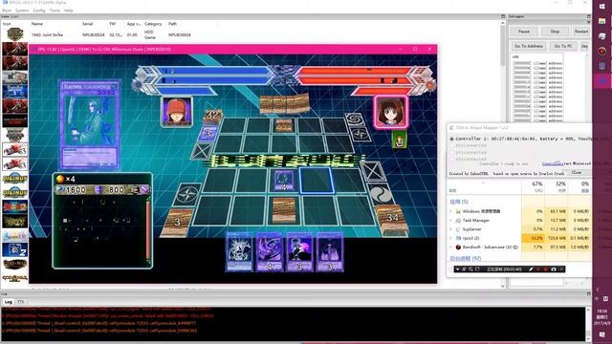Click player's pile showing 3 at left
The height and width of the screenshot is (344, 612).
[177, 223]
